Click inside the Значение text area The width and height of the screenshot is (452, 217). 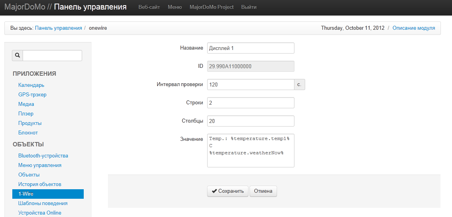[250, 151]
